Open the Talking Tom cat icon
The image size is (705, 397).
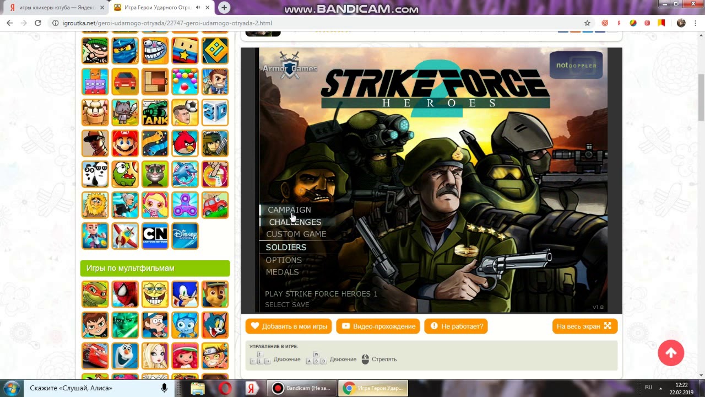point(155,174)
